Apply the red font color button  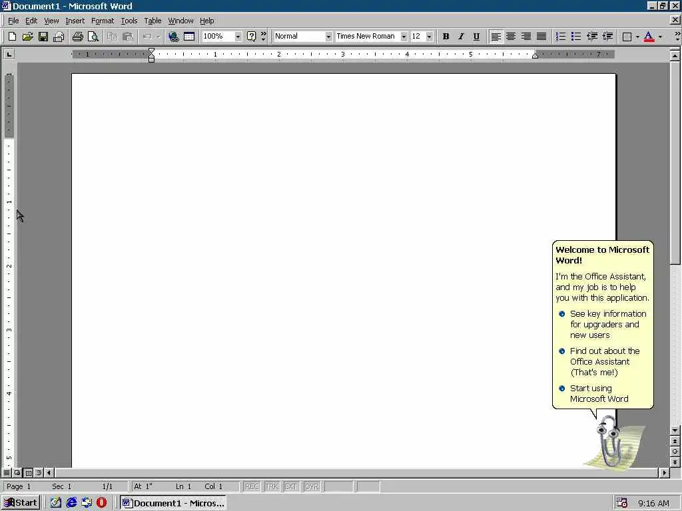pyautogui.click(x=649, y=37)
